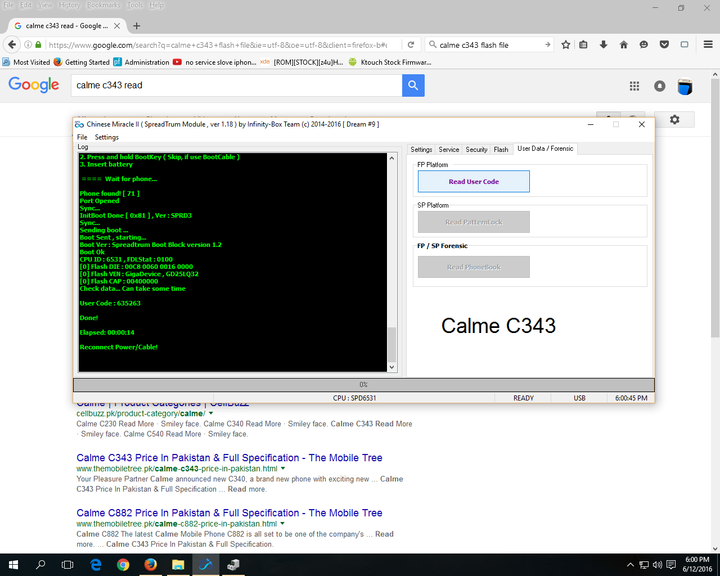The image size is (720, 576).
Task: Open Settings menu in the Chinese Miracle II window
Action: click(107, 137)
